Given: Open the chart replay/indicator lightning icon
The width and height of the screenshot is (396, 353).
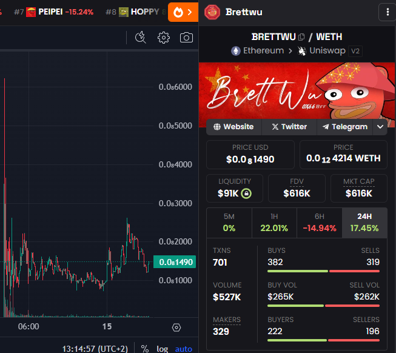Looking at the screenshot, I should pos(141,38).
